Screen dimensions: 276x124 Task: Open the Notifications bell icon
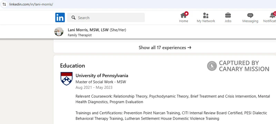[272, 15]
